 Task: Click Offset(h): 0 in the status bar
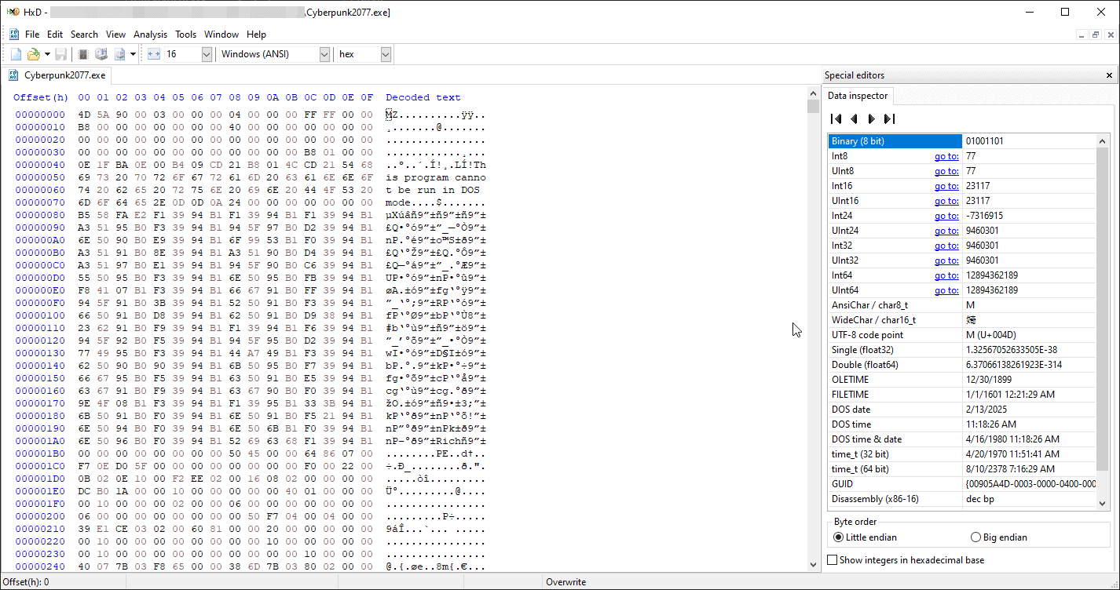pyautogui.click(x=26, y=582)
